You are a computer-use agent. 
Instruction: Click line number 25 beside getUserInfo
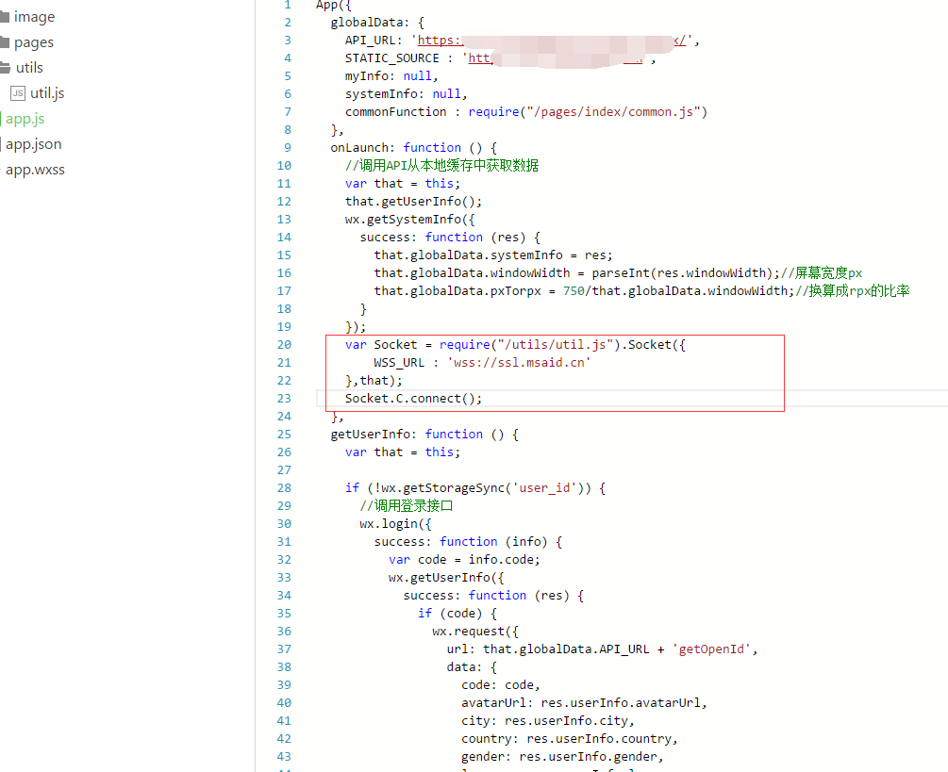(284, 435)
